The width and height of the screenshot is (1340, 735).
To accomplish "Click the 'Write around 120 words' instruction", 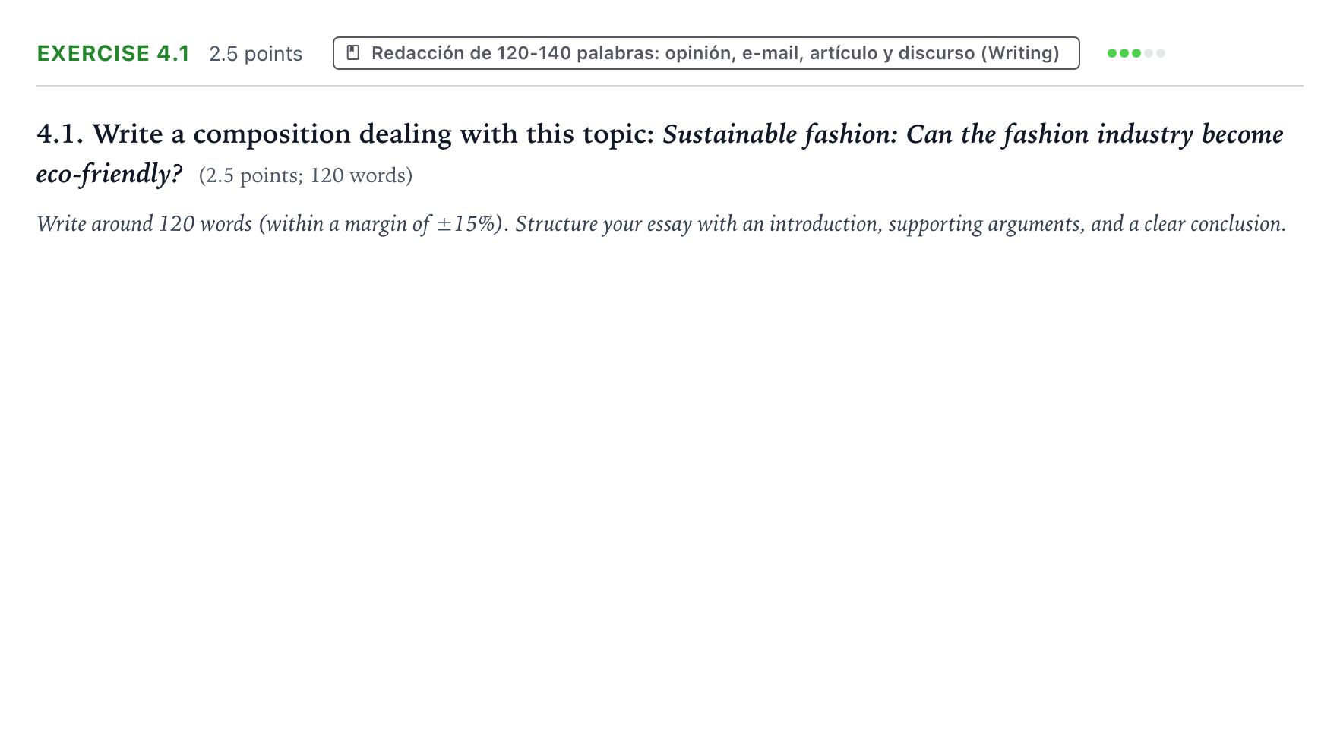I will click(x=144, y=224).
